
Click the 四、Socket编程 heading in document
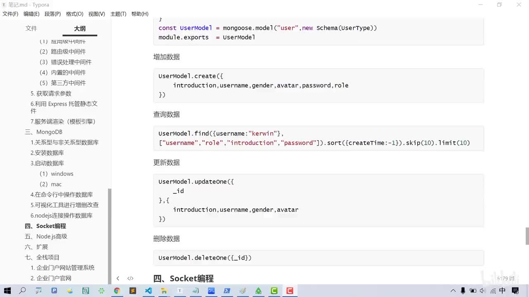(183, 278)
